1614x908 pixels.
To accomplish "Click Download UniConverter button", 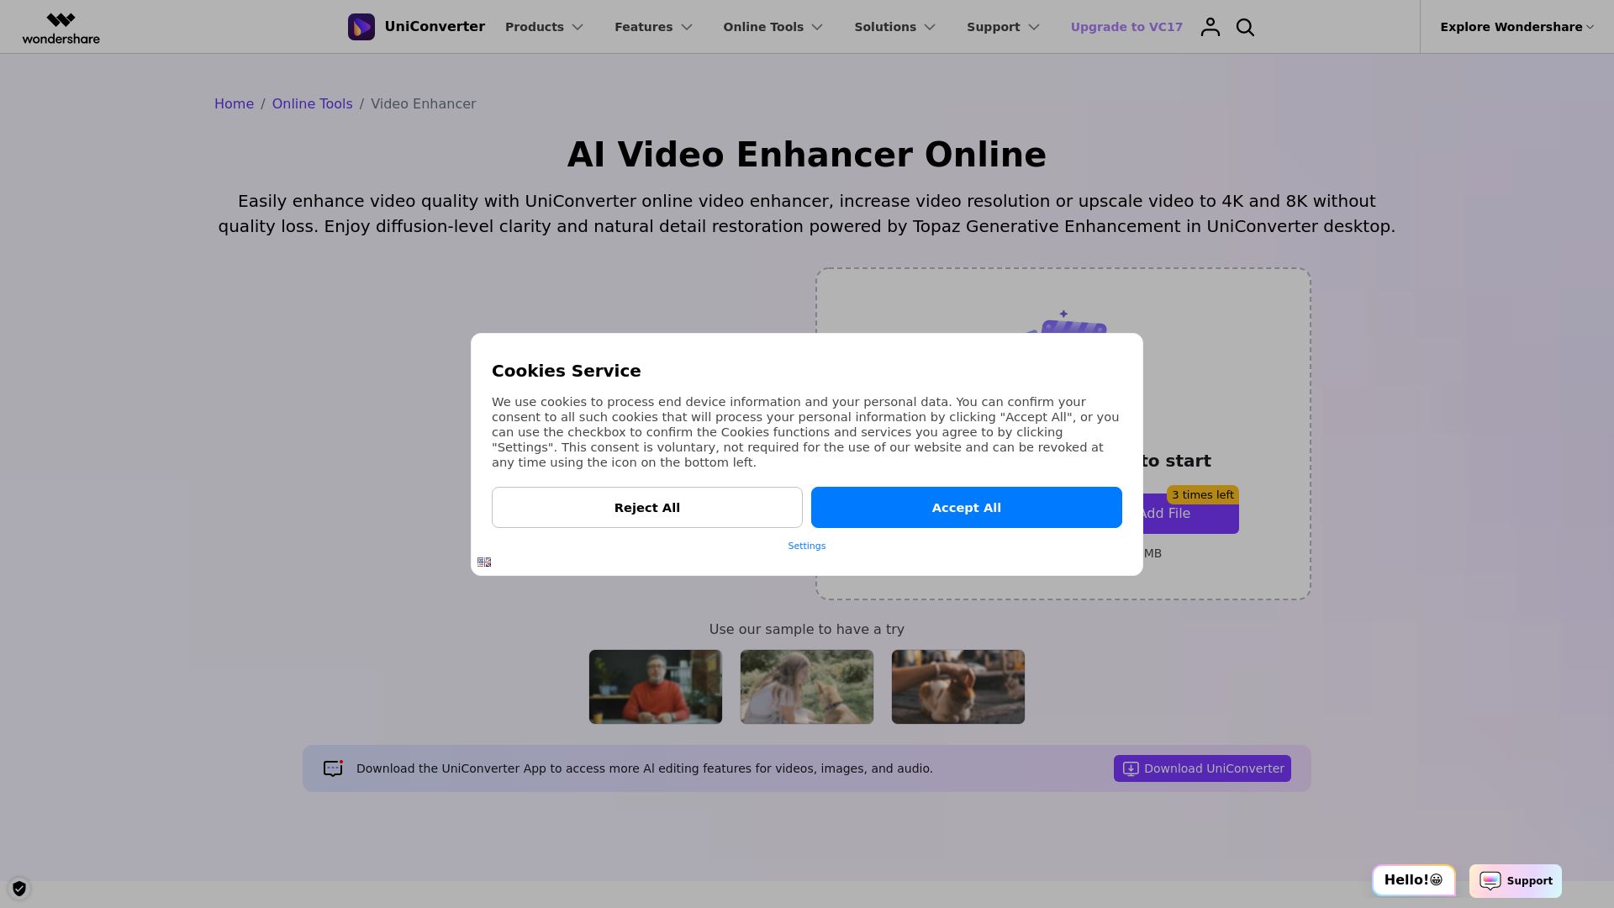I will (1202, 768).
